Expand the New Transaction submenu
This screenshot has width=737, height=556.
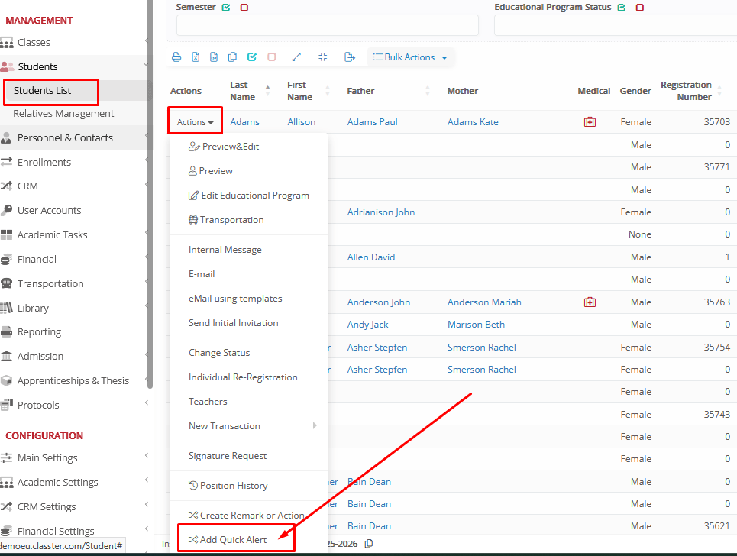point(251,426)
